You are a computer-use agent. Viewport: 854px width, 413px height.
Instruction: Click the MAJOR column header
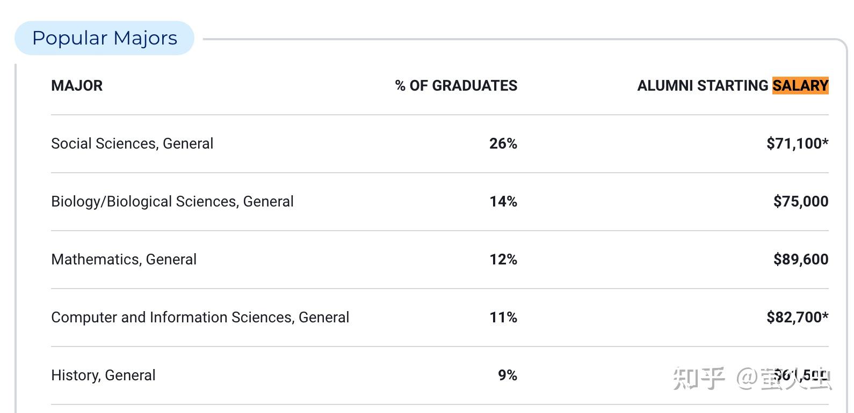click(77, 86)
